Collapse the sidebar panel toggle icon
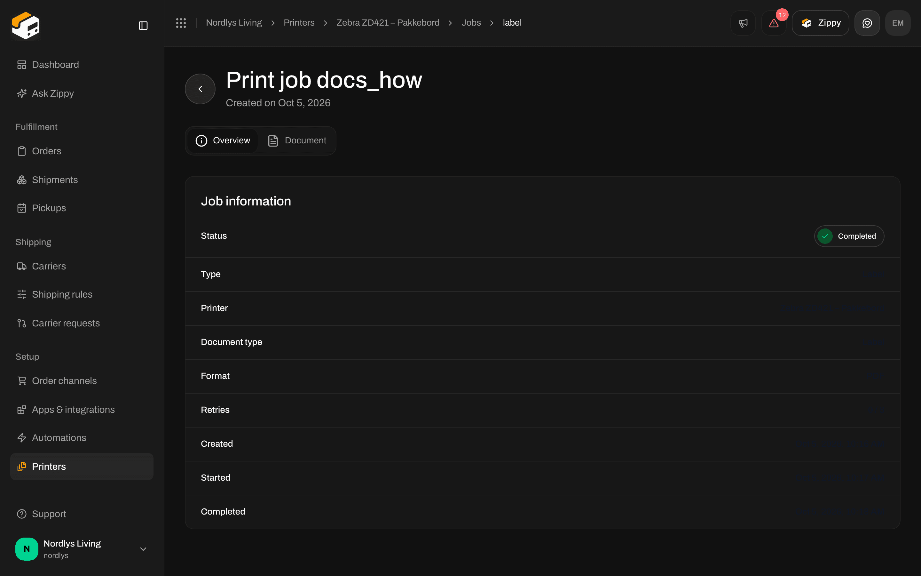 [143, 26]
